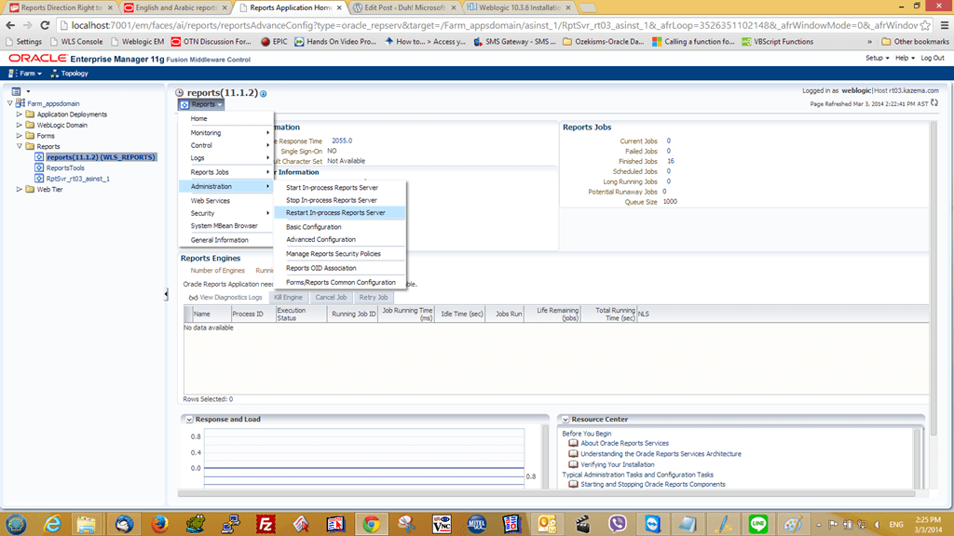Open the Monitoring submenu
The image size is (954, 536).
[225, 132]
